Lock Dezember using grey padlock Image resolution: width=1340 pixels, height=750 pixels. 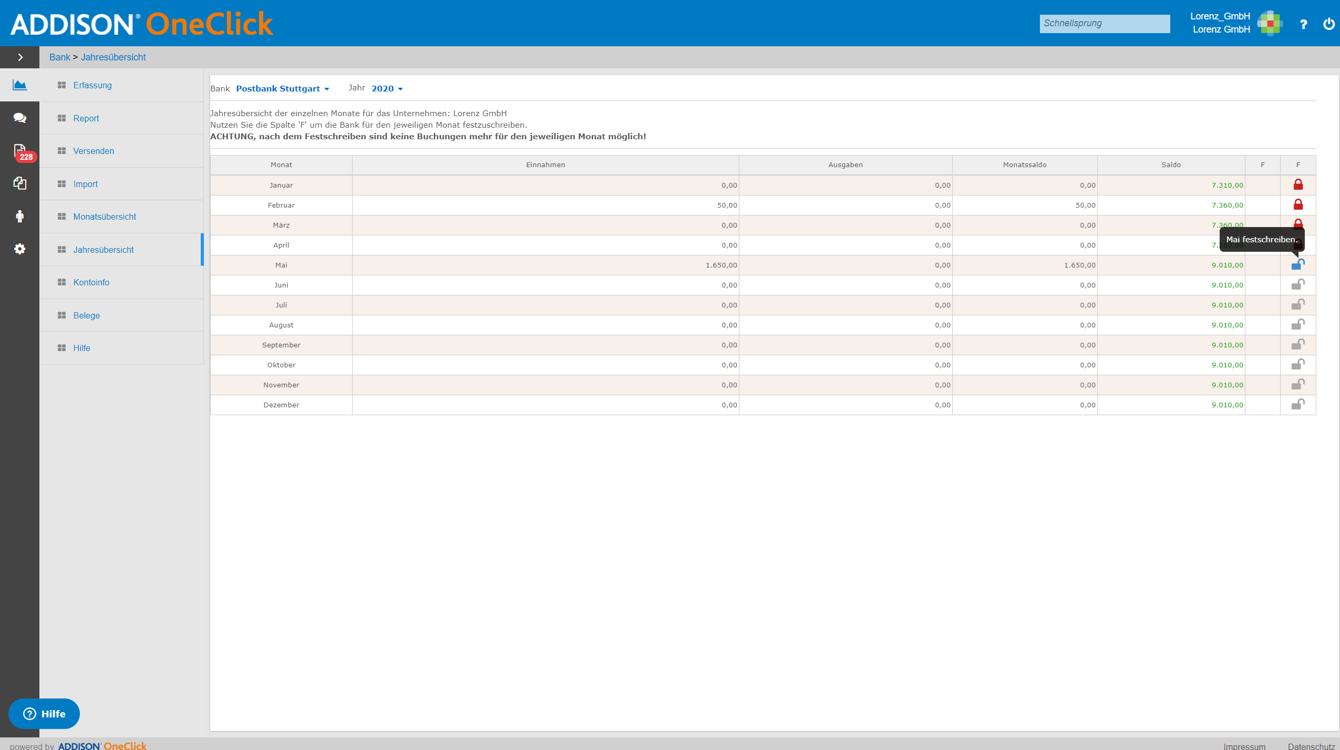pos(1298,404)
